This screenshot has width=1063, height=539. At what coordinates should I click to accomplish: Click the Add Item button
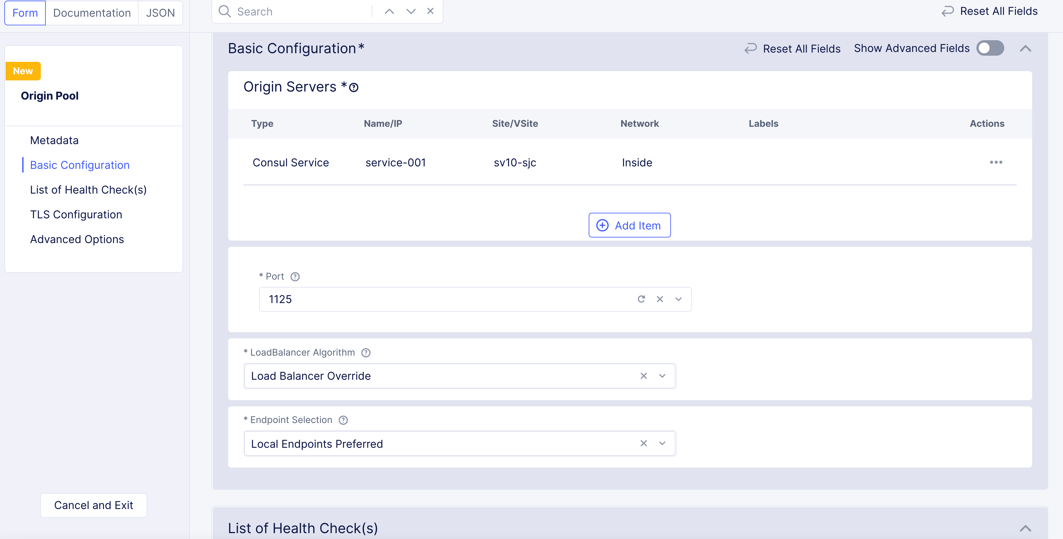(x=629, y=225)
